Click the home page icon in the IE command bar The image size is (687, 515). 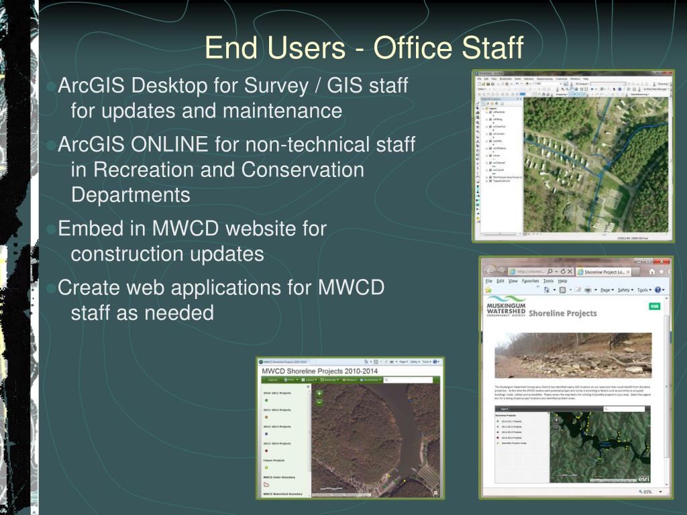point(547,290)
